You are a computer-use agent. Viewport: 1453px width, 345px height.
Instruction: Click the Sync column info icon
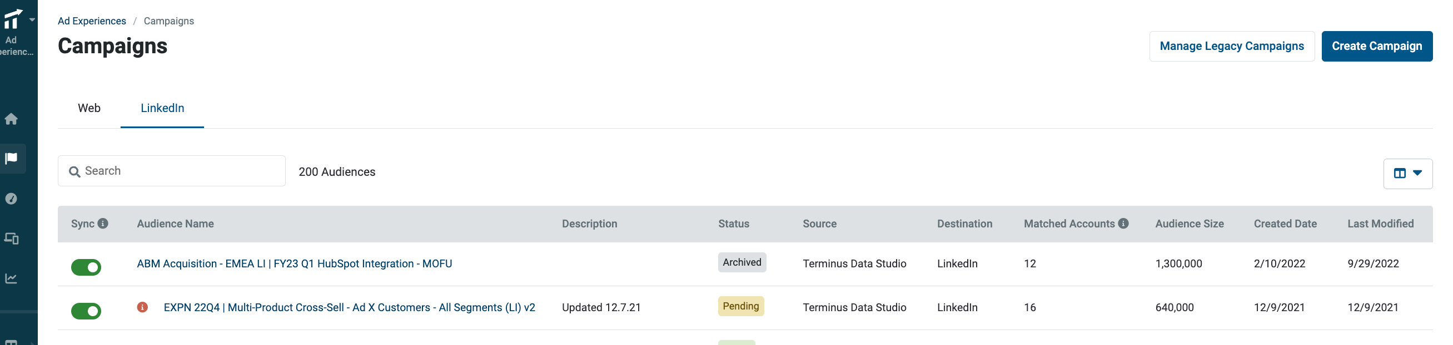(103, 224)
